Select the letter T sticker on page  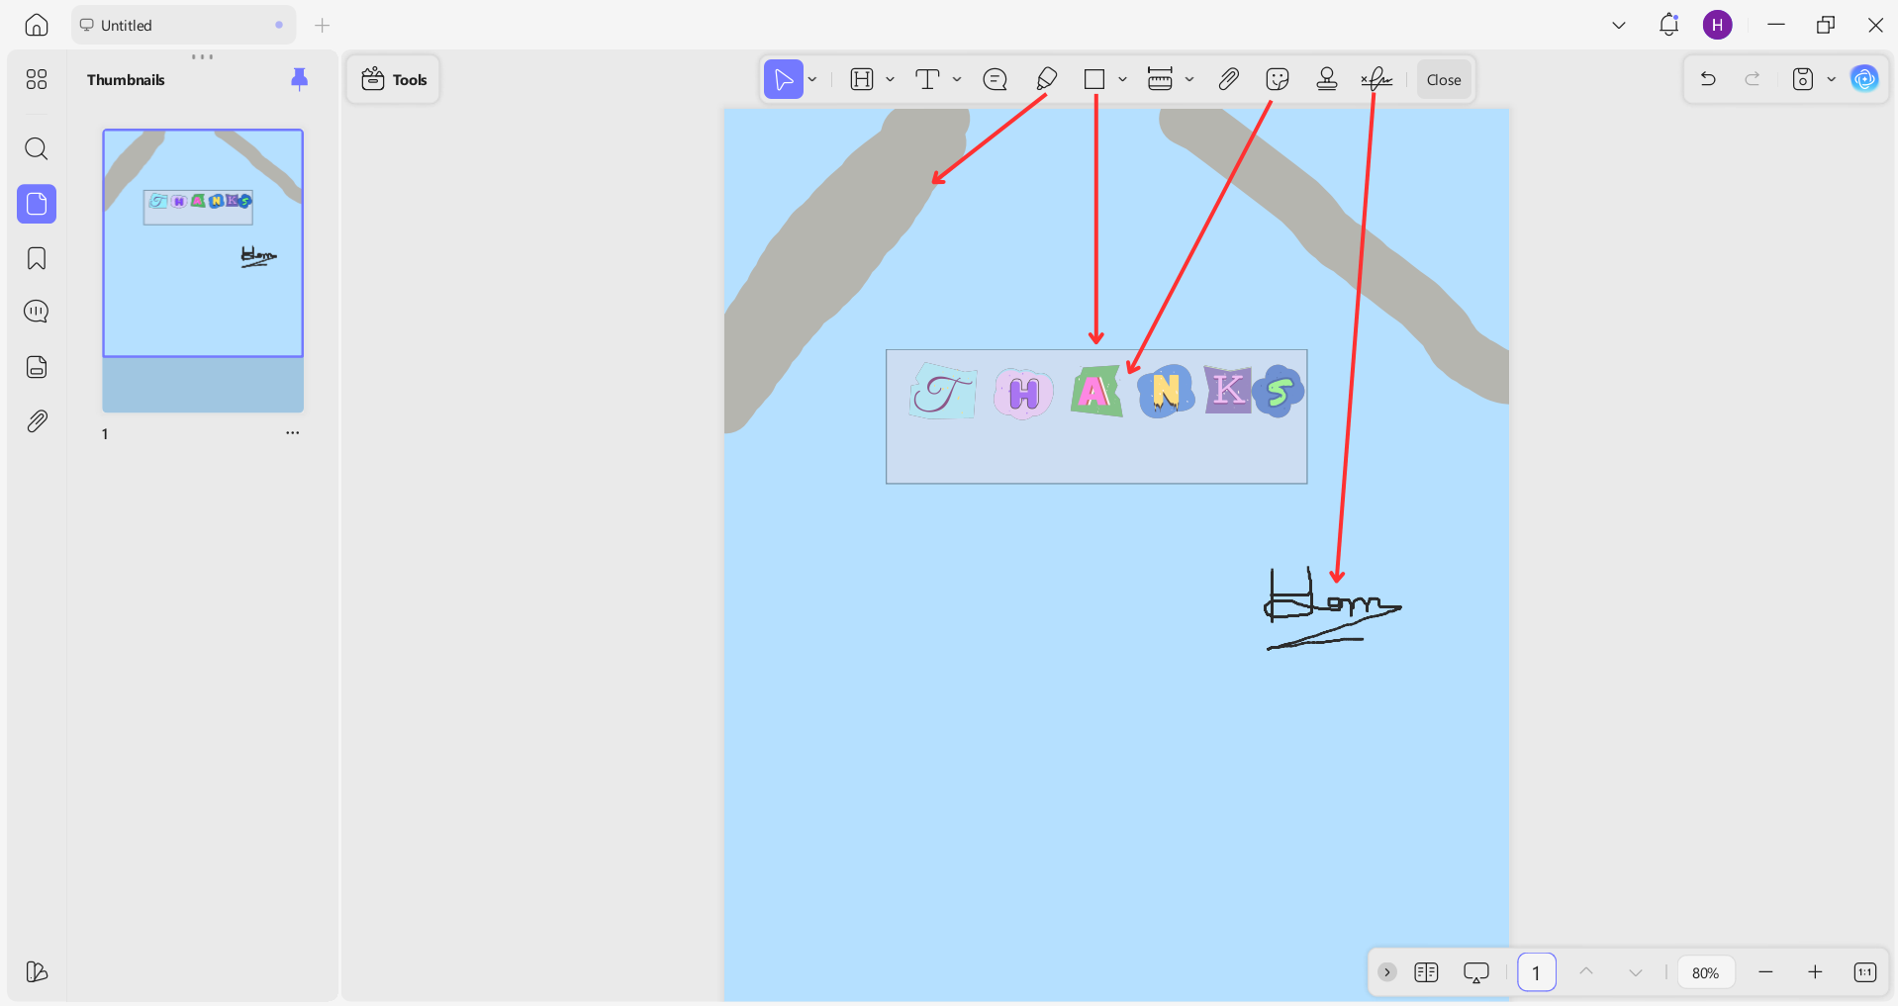pos(943,391)
